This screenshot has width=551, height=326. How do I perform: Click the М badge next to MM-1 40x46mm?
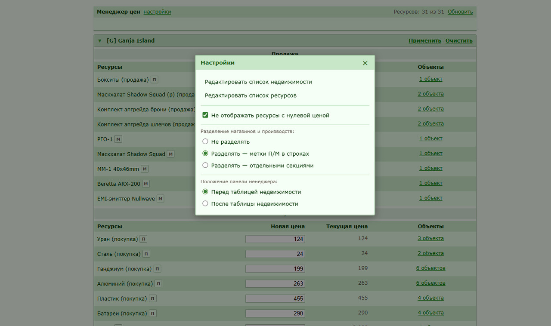click(x=145, y=169)
